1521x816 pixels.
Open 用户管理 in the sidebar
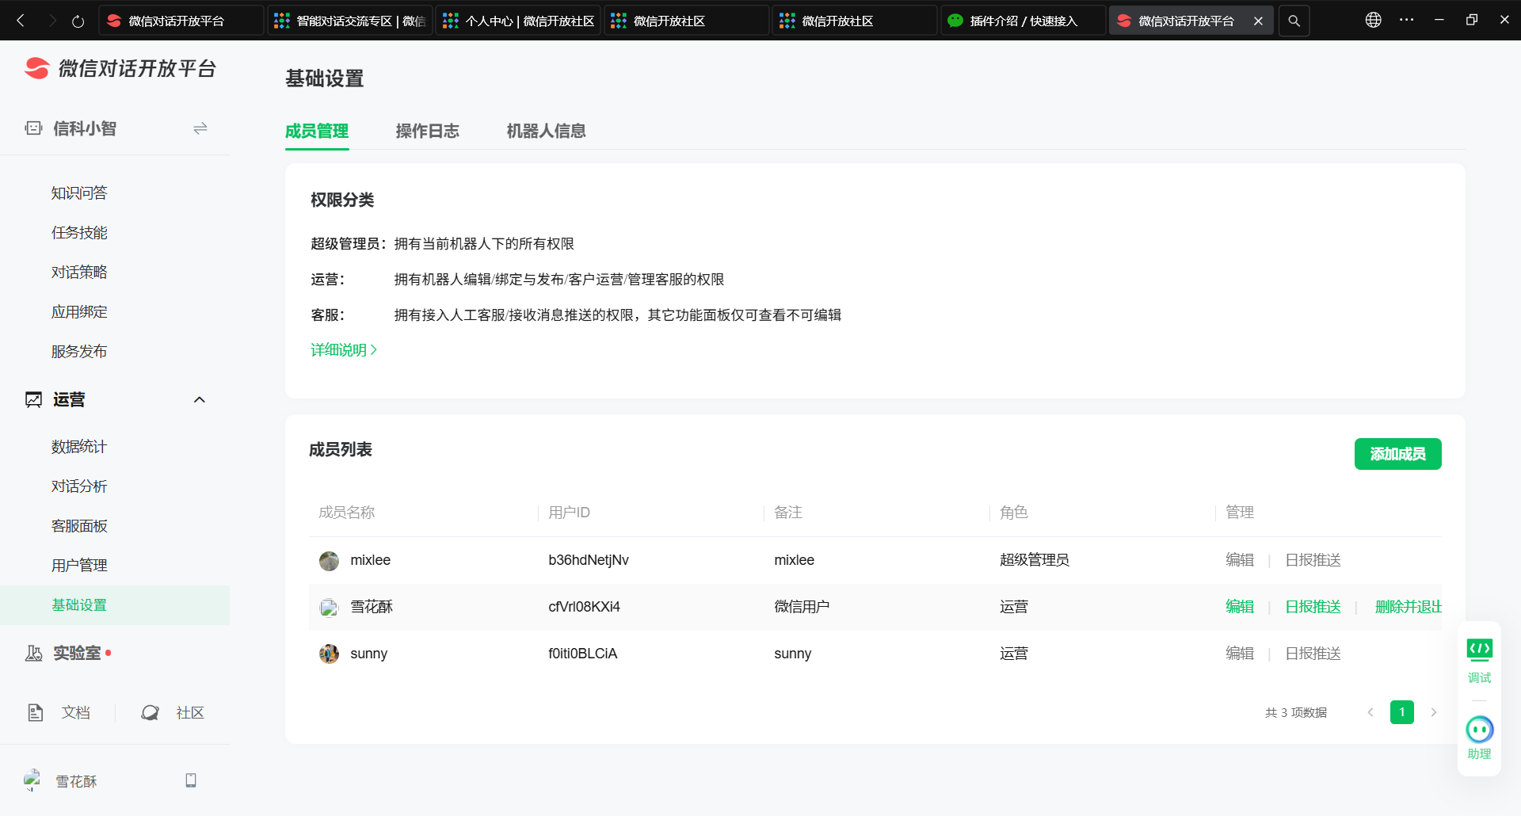click(79, 566)
